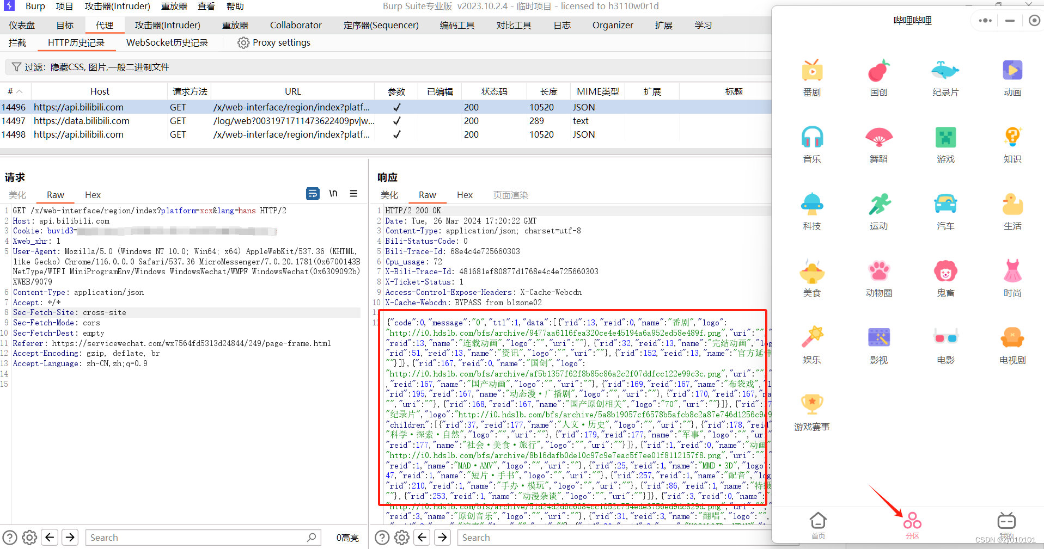The height and width of the screenshot is (549, 1044).
Task: Switch to the Collaborator tab
Action: (x=296, y=25)
